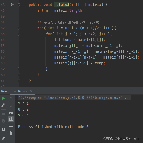
Task: Click fold end marker on line 61
Action: pos(19,81)
